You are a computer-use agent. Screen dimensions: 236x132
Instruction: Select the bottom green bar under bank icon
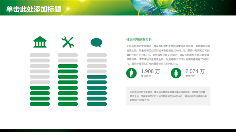pyautogui.click(x=40, y=104)
